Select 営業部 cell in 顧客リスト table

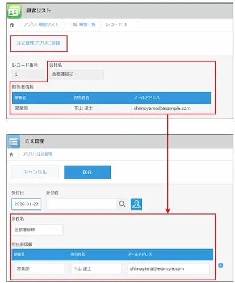coord(42,108)
